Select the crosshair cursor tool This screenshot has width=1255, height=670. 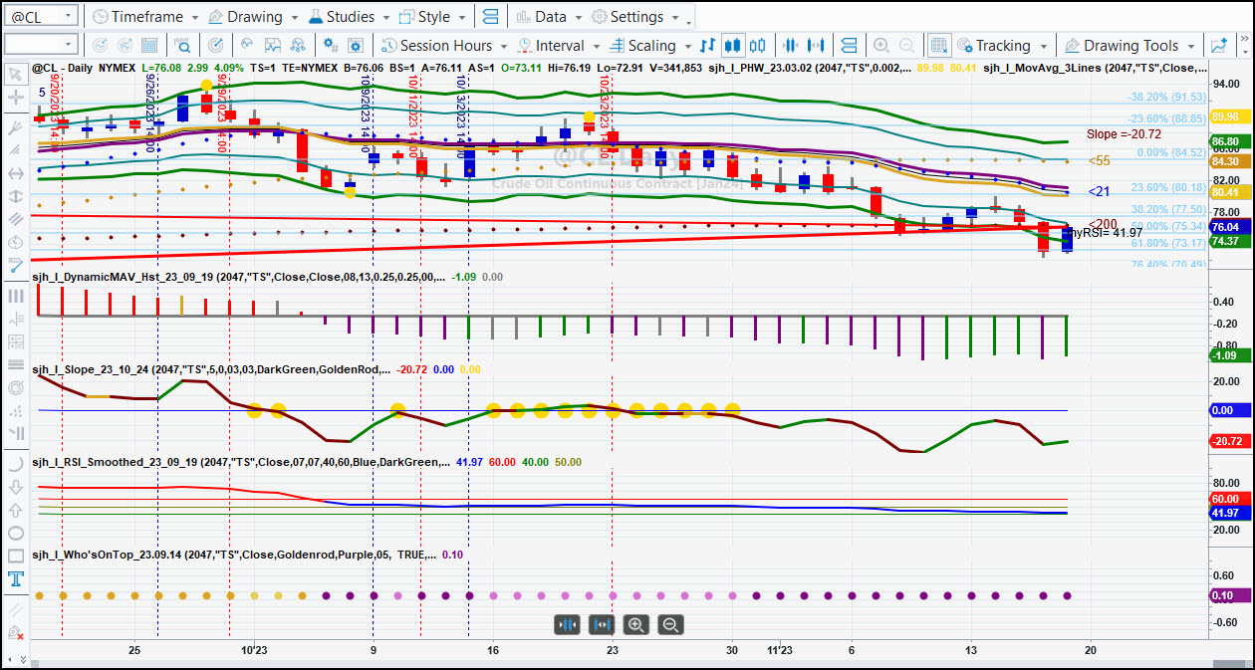click(x=15, y=98)
